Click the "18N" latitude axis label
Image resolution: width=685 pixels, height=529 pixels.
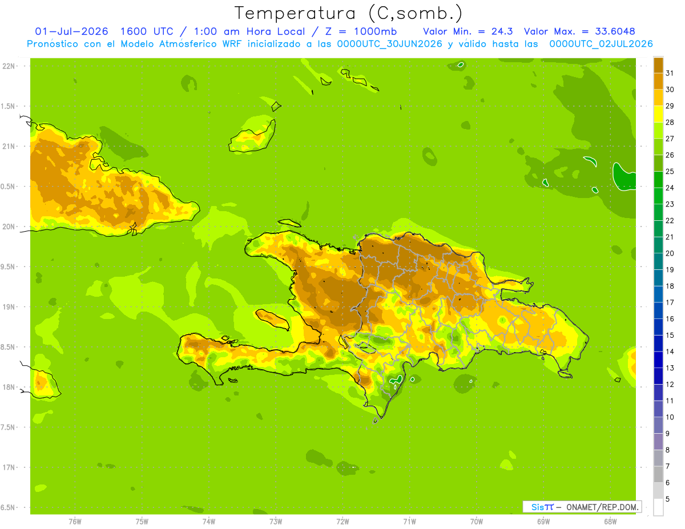tap(8, 387)
